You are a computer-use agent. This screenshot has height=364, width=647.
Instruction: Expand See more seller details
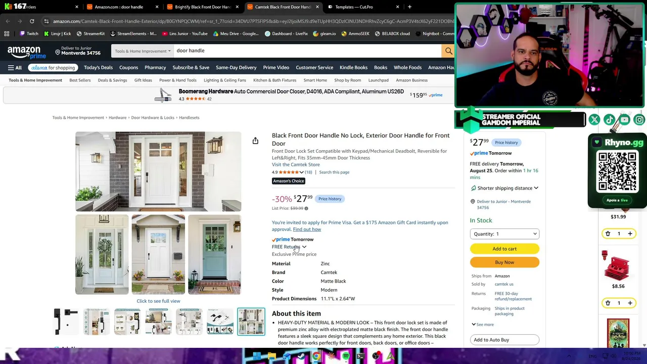pyautogui.click(x=483, y=325)
